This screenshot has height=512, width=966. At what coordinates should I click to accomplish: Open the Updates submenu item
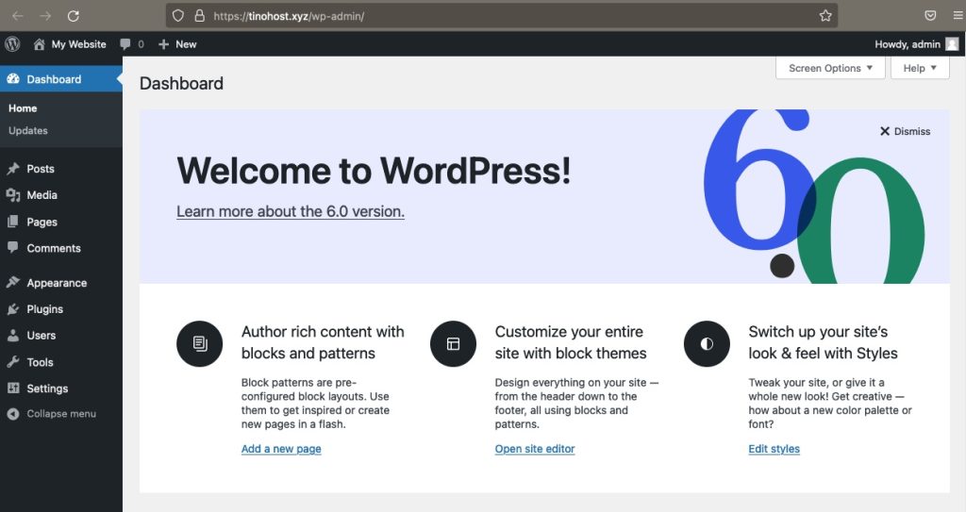click(27, 131)
